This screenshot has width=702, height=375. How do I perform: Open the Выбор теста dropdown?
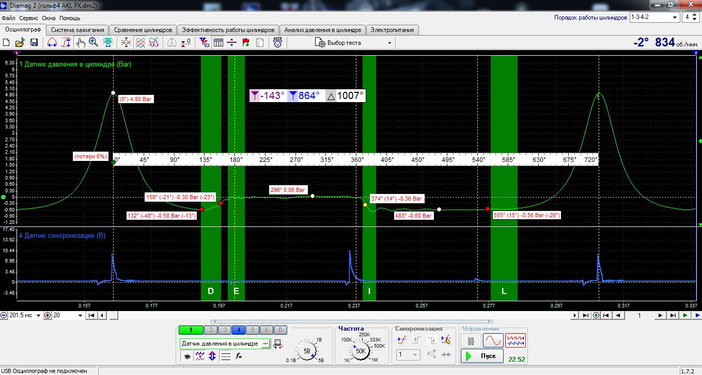point(354,43)
